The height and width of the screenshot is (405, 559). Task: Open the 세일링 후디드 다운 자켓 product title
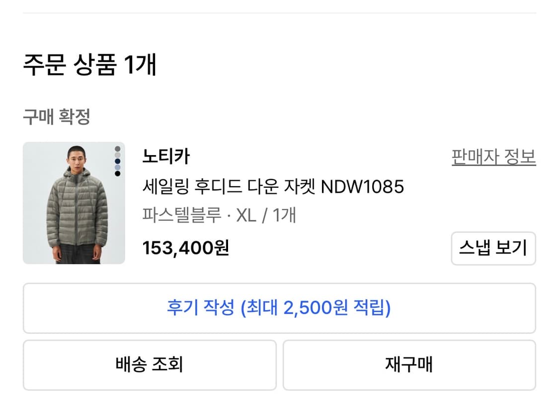pos(230,187)
